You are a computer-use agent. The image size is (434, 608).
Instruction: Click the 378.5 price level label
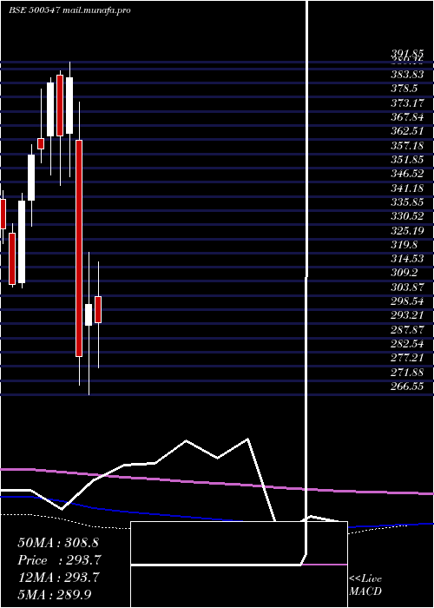404,89
